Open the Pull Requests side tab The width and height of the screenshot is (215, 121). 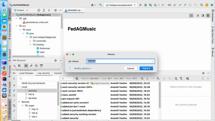[x=10, y=32]
